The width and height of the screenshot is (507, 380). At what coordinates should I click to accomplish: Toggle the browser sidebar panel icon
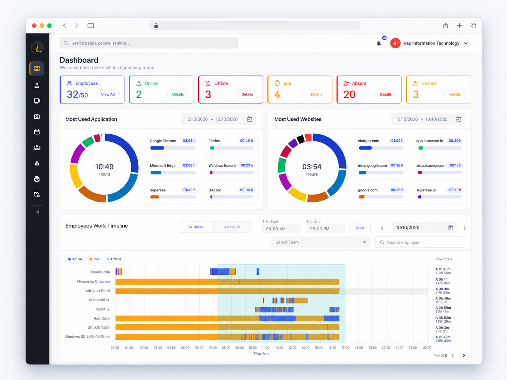(x=91, y=26)
